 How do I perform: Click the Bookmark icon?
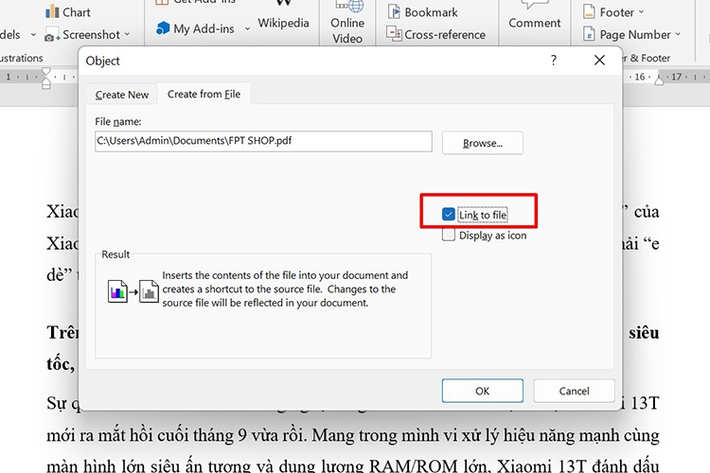pyautogui.click(x=394, y=11)
